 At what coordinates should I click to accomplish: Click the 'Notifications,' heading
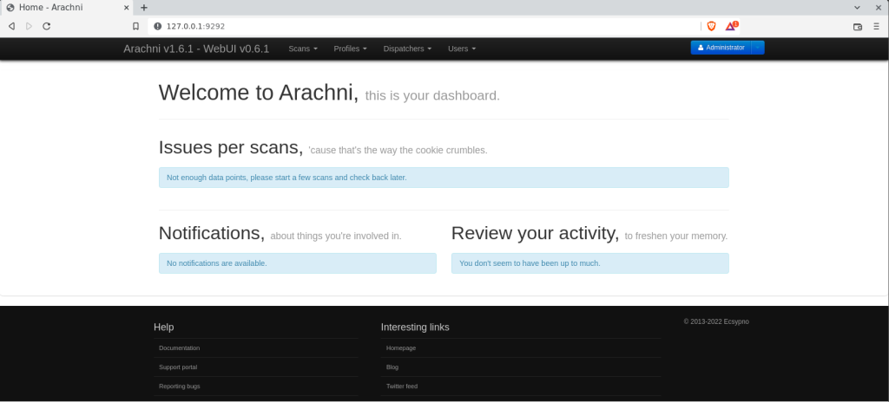212,233
